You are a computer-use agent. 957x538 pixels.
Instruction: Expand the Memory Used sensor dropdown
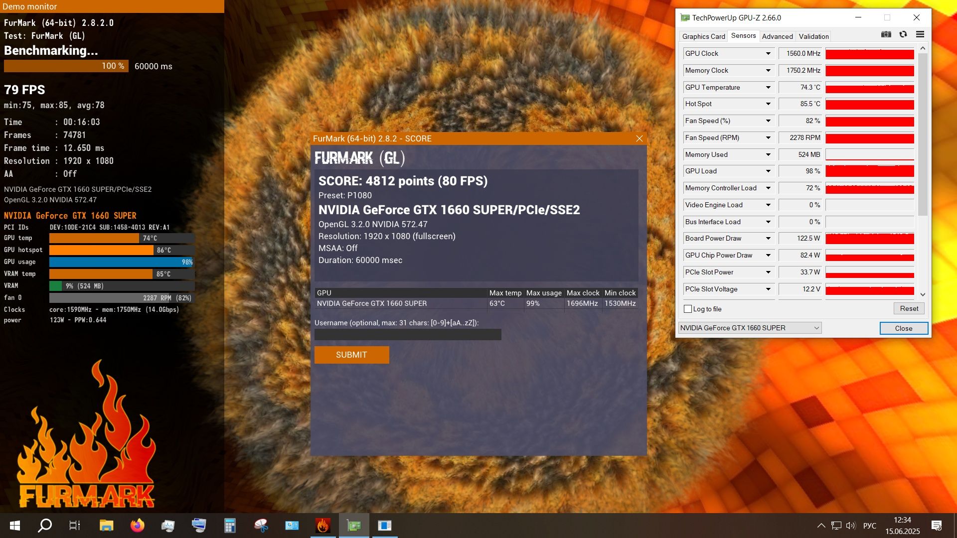[x=768, y=154]
